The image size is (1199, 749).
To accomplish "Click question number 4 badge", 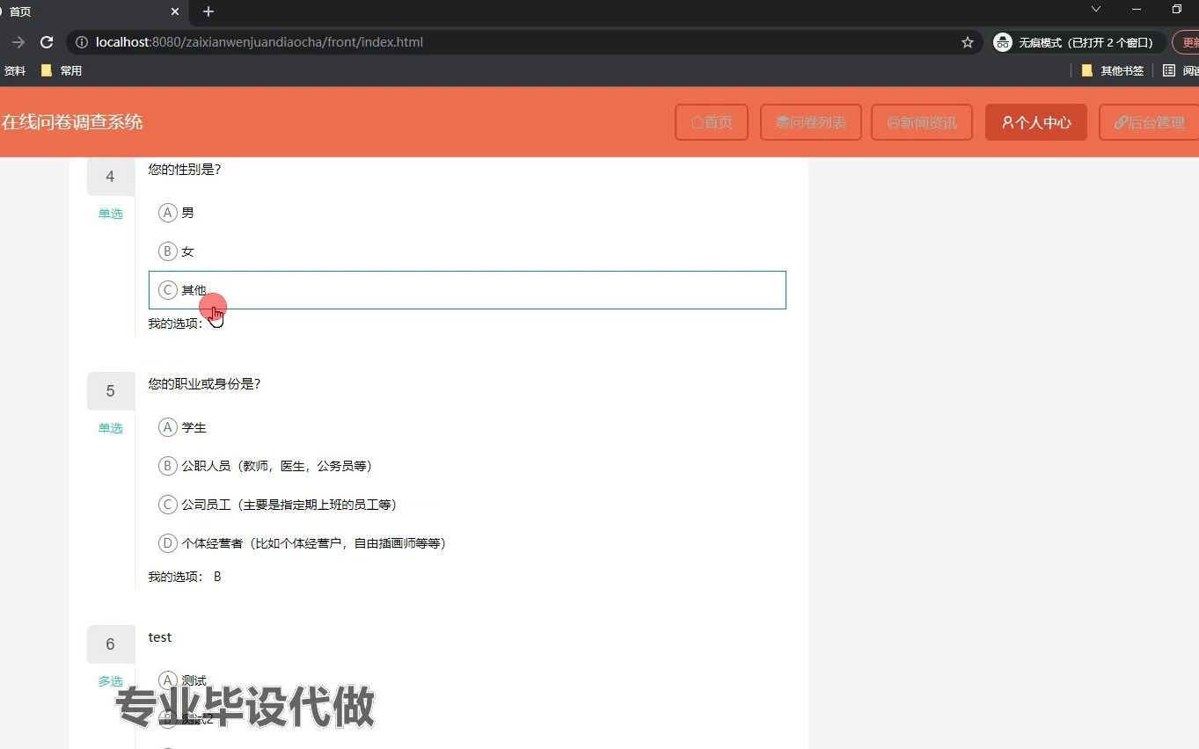I will click(x=110, y=177).
